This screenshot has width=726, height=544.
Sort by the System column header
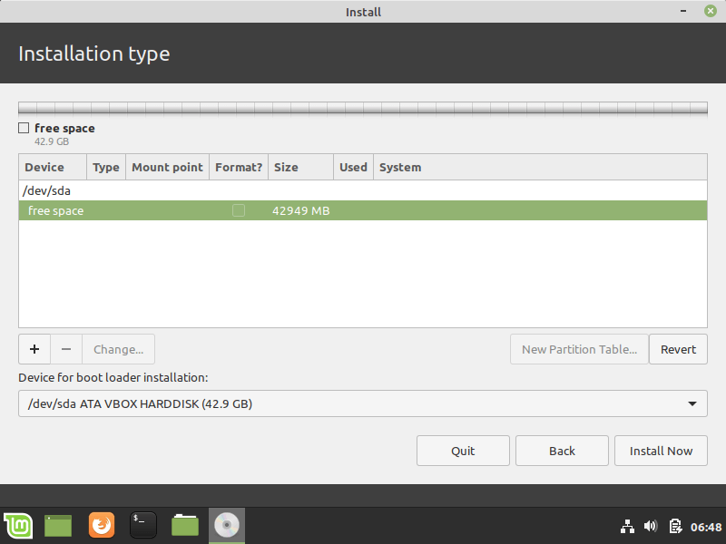coord(540,167)
